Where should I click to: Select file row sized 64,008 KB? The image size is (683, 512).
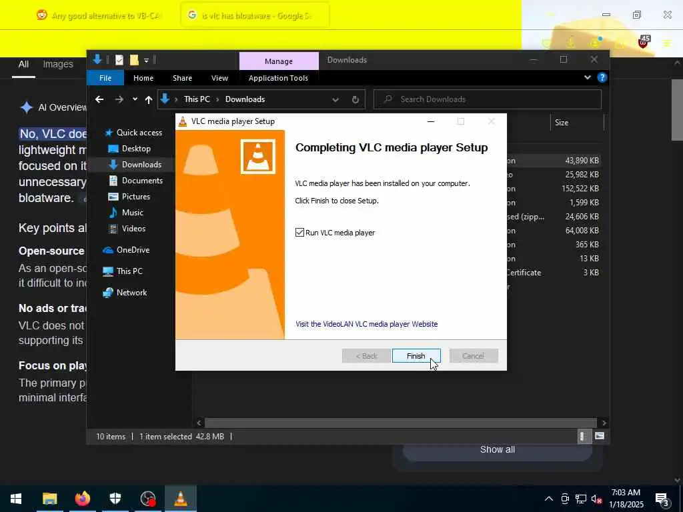tap(554, 230)
